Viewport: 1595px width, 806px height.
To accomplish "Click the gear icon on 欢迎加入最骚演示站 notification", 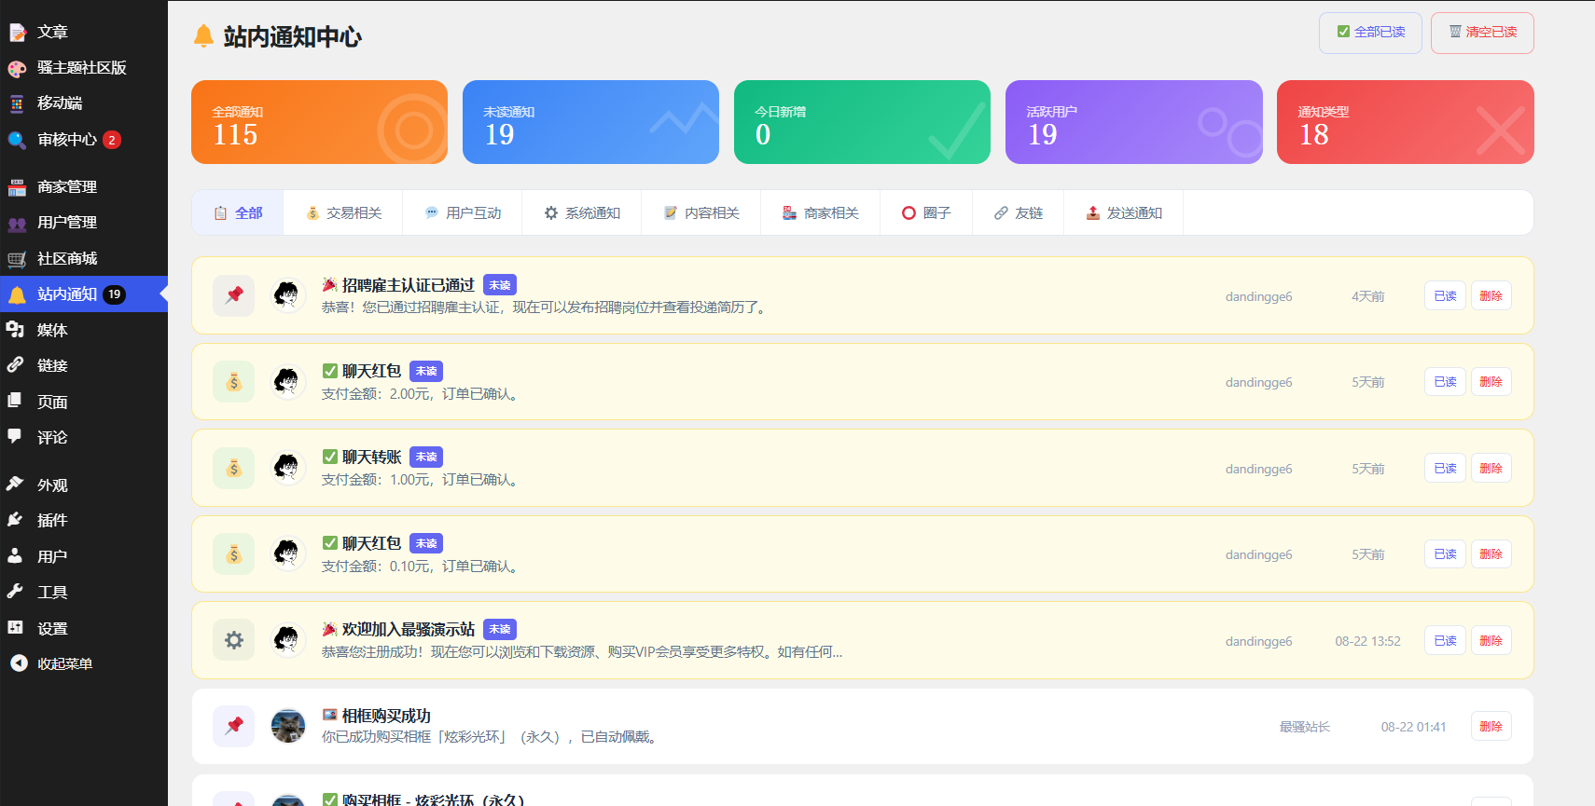I will click(234, 640).
